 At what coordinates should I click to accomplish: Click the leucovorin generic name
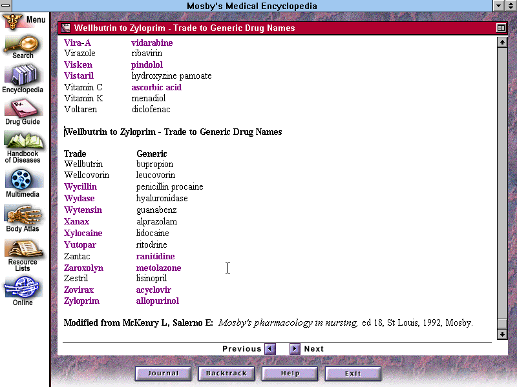point(156,175)
